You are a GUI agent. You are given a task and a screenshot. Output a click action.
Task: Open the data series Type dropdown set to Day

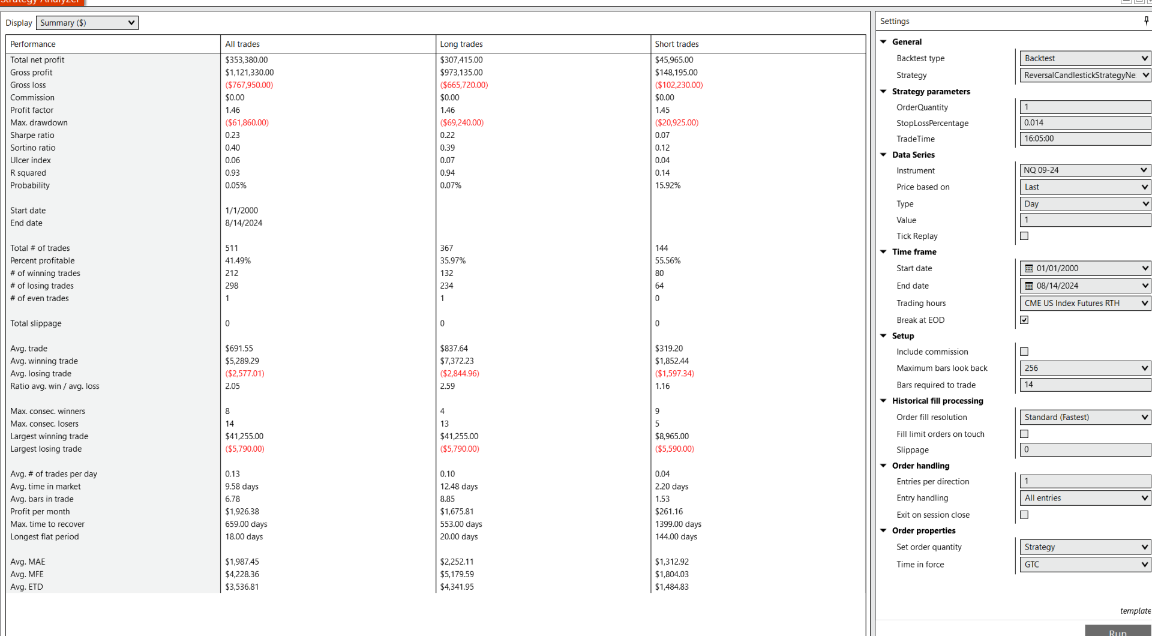pos(1085,204)
